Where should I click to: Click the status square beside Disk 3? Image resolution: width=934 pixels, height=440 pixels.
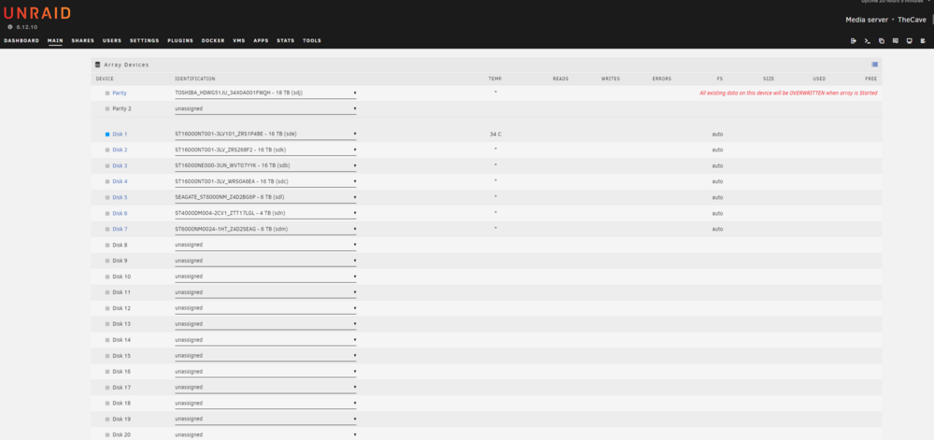(107, 165)
